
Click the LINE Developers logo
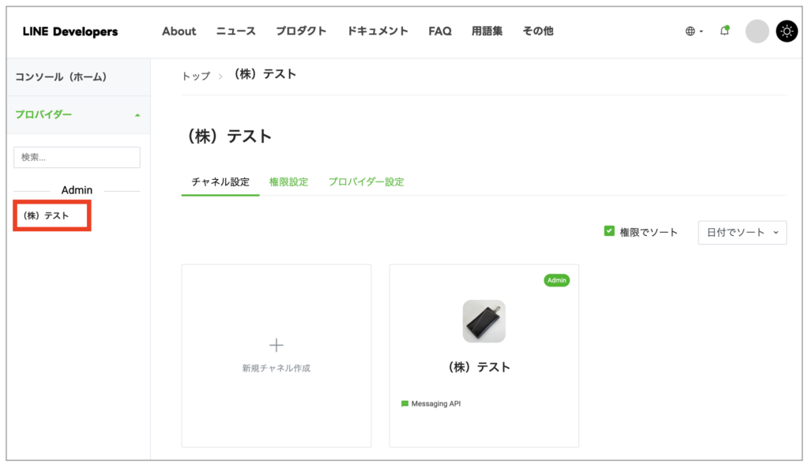(x=70, y=32)
